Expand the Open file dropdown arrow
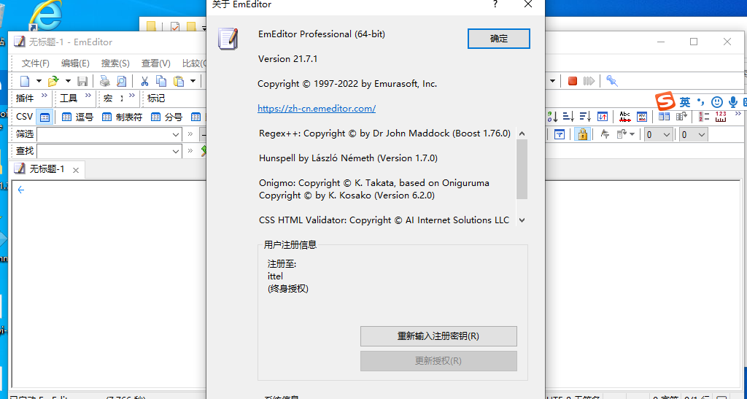 click(68, 82)
